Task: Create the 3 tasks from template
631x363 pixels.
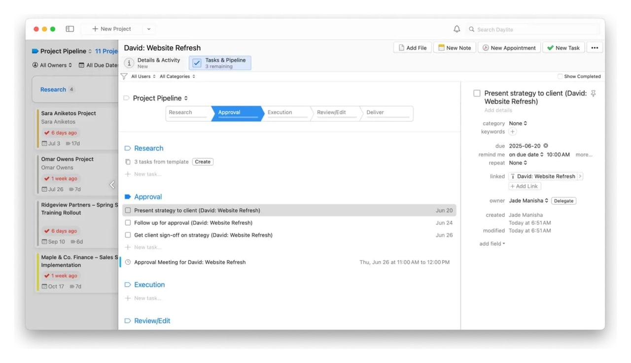Action: 203,162
